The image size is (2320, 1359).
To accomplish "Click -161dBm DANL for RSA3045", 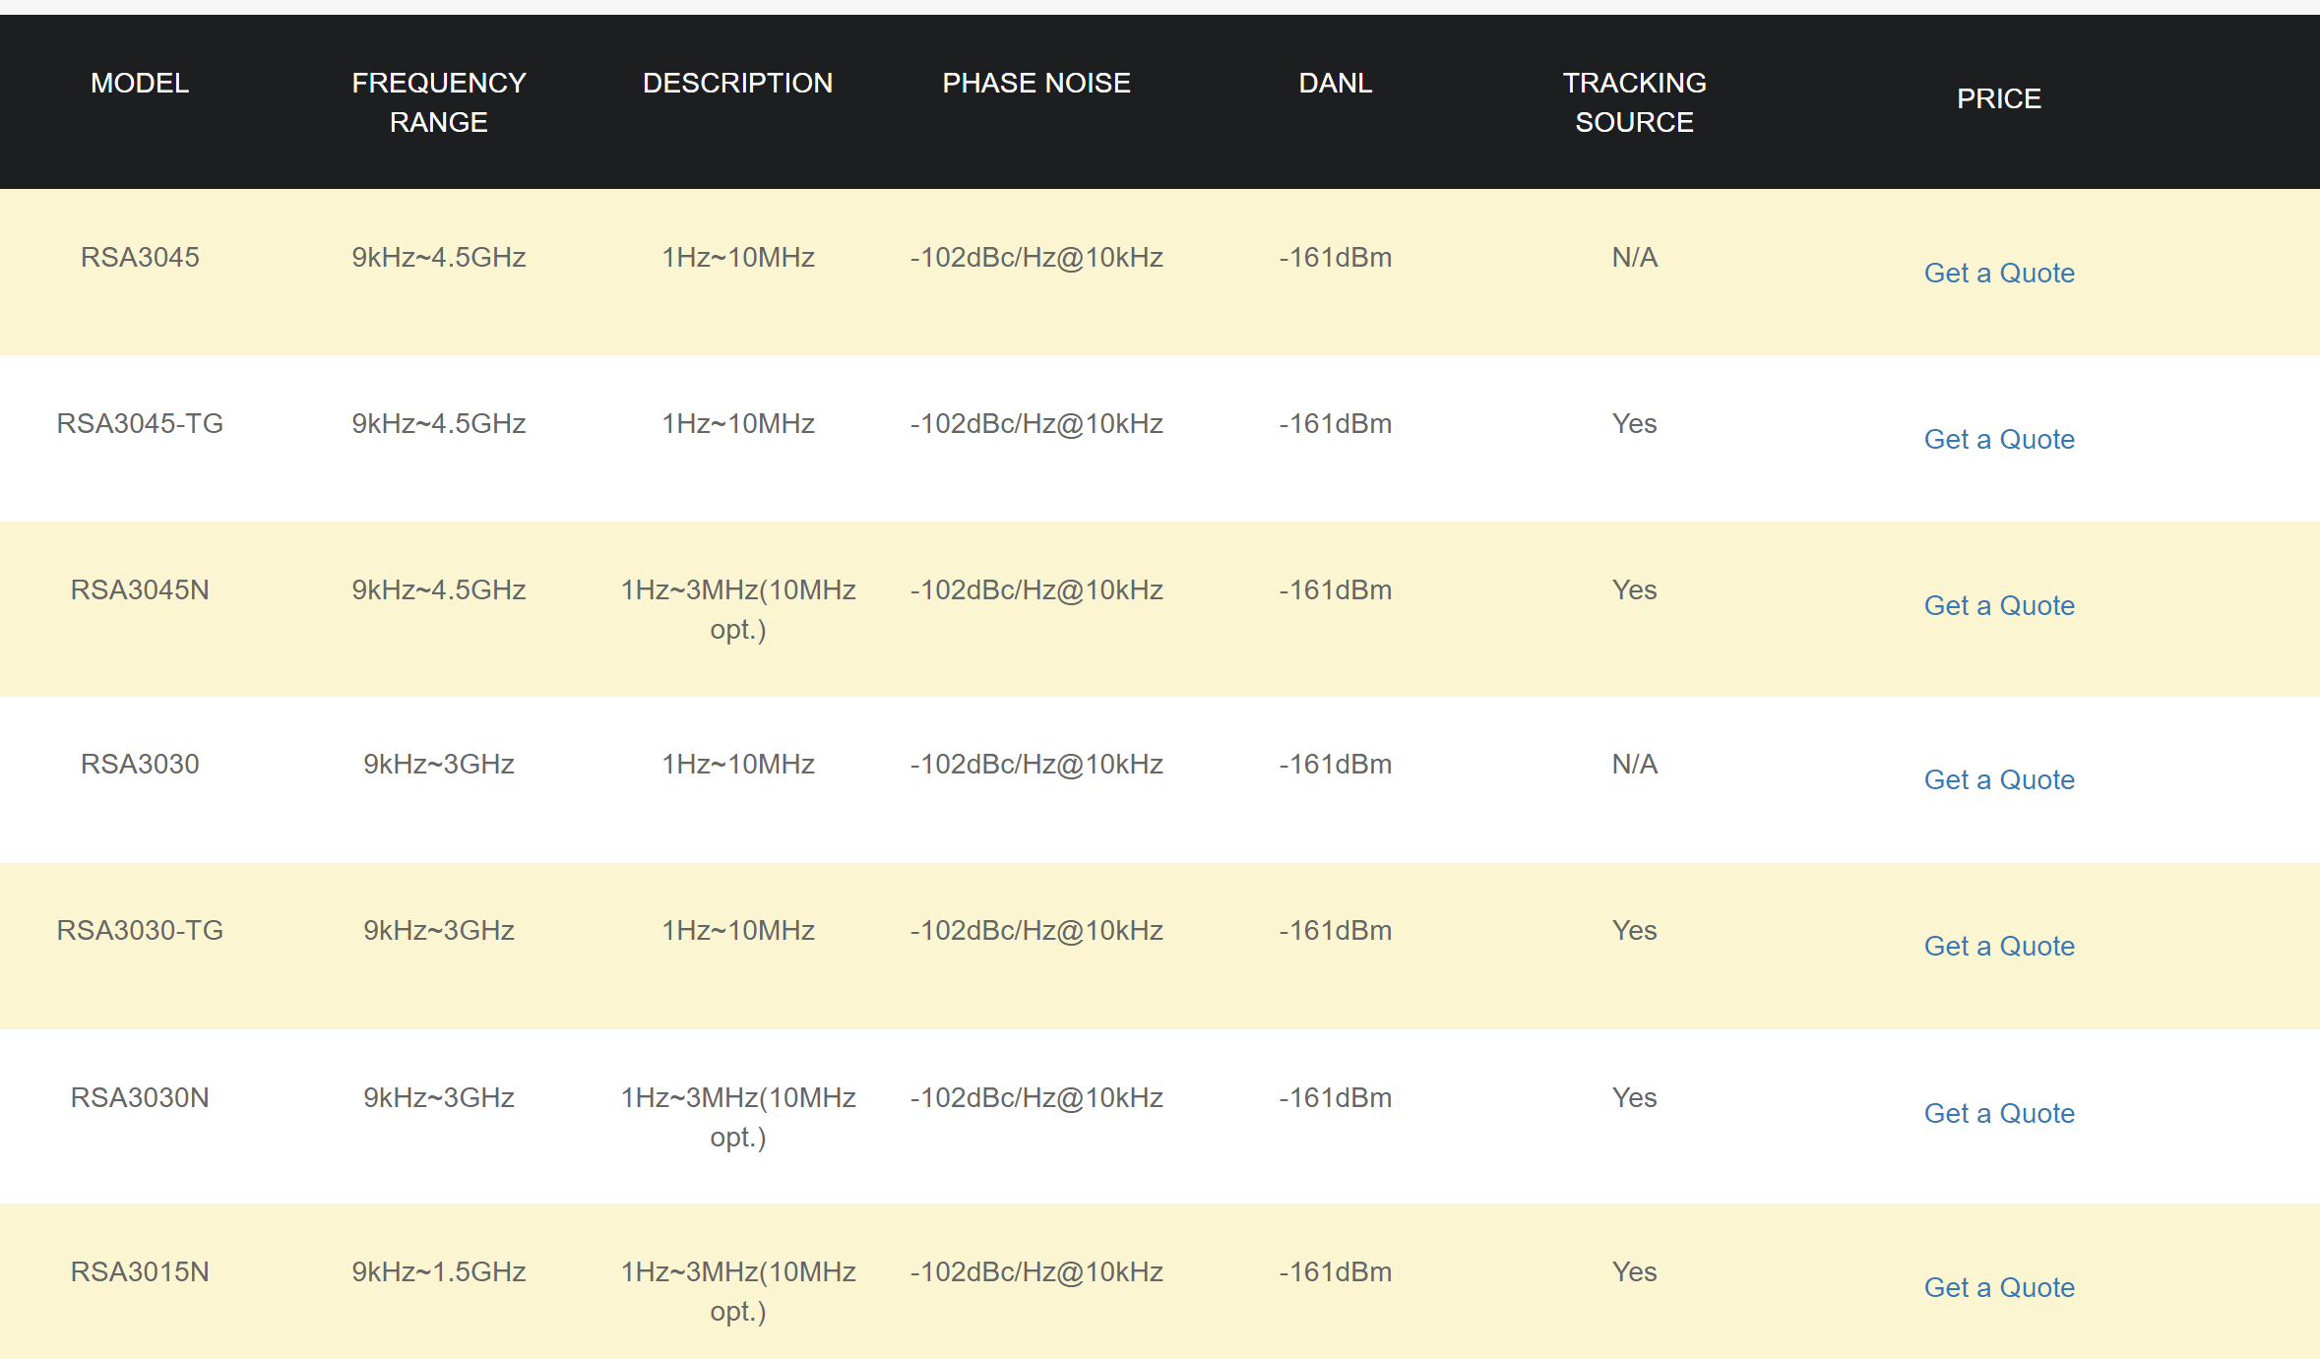I will click(x=1336, y=257).
